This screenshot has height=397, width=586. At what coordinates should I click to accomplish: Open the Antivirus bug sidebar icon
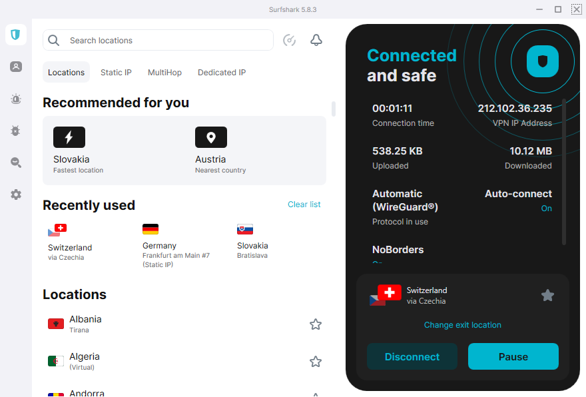[16, 131]
